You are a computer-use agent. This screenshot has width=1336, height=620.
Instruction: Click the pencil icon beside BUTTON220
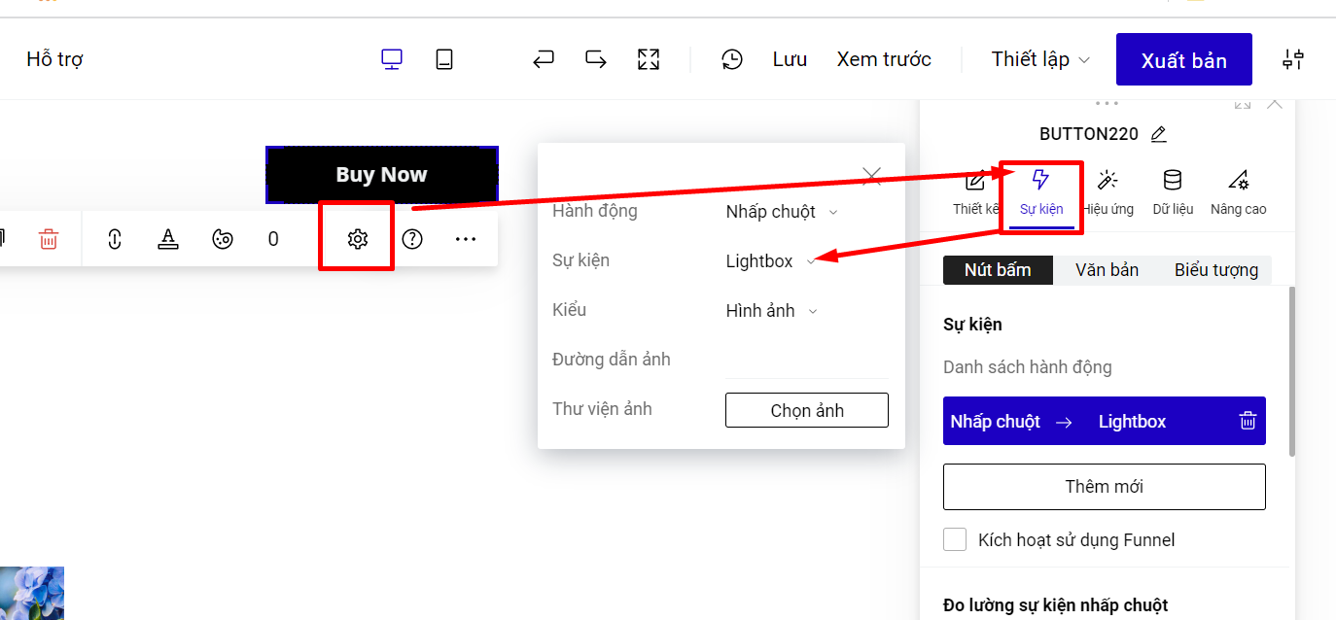[1158, 134]
